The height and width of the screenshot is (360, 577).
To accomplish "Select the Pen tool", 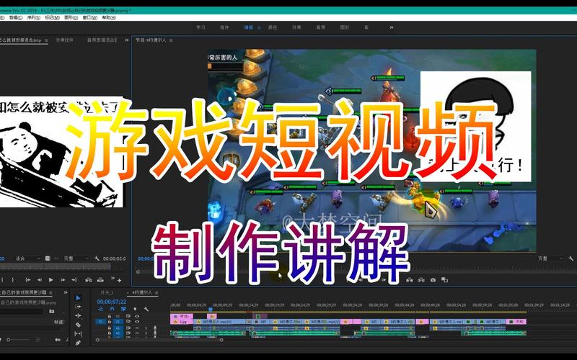I will pyautogui.click(x=78, y=343).
